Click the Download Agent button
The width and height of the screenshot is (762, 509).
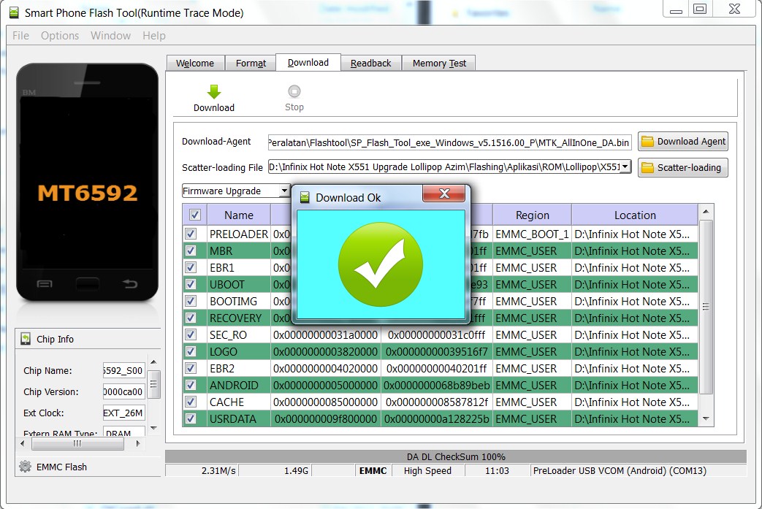(682, 141)
